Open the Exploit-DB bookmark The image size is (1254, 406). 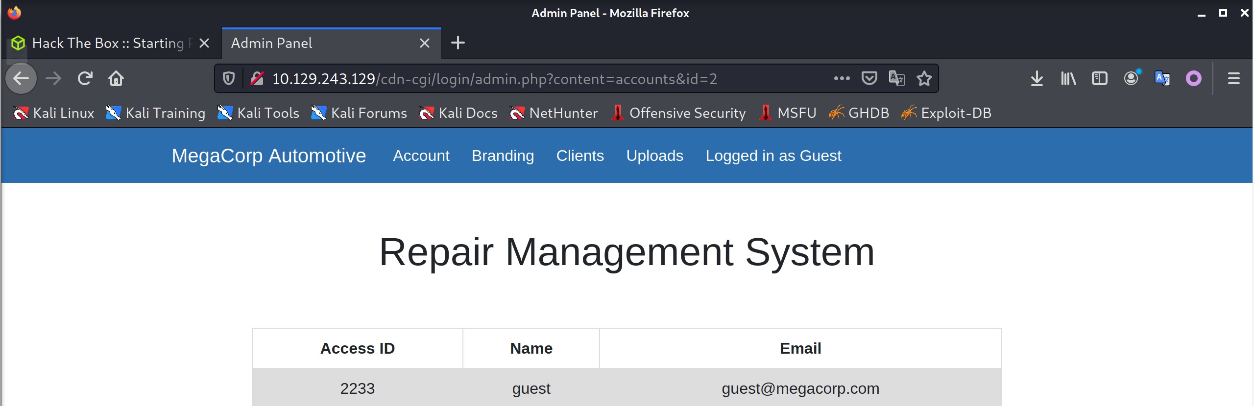[x=946, y=113]
